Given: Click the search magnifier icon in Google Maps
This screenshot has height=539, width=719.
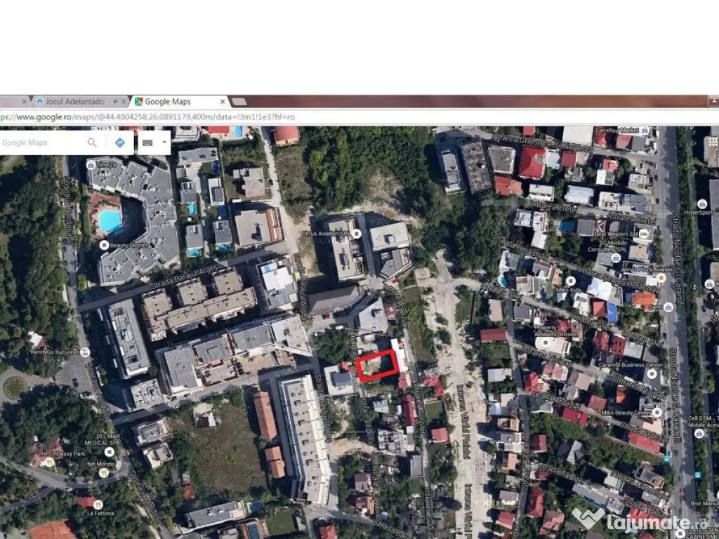Looking at the screenshot, I should click(92, 142).
